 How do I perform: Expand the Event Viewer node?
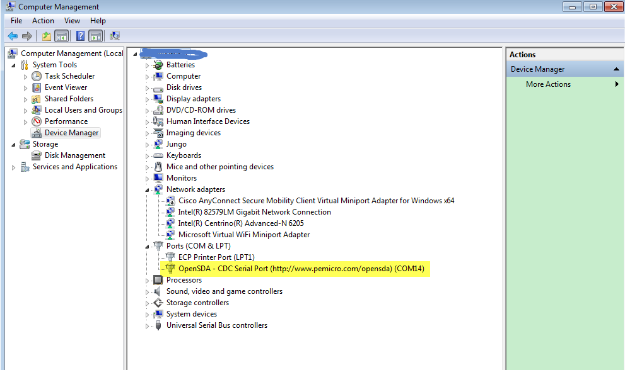click(x=25, y=88)
